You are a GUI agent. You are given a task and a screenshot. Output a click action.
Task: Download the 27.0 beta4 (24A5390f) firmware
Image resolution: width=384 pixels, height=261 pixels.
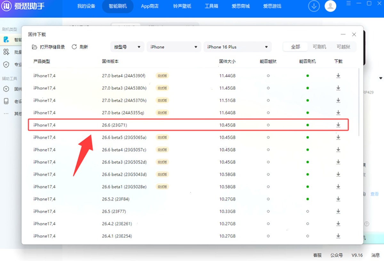point(338,76)
